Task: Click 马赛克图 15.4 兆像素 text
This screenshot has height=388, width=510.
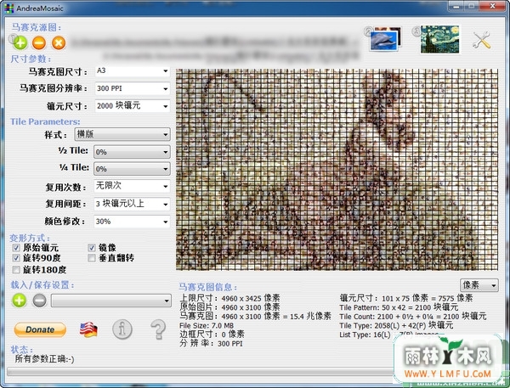Action: [255, 316]
